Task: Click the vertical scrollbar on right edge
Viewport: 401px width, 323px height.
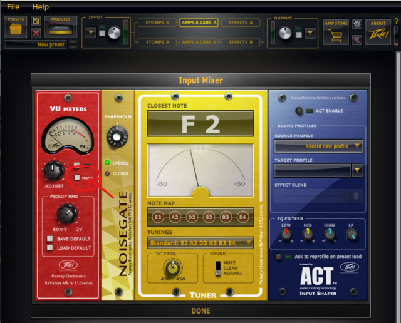Action: click(x=398, y=187)
